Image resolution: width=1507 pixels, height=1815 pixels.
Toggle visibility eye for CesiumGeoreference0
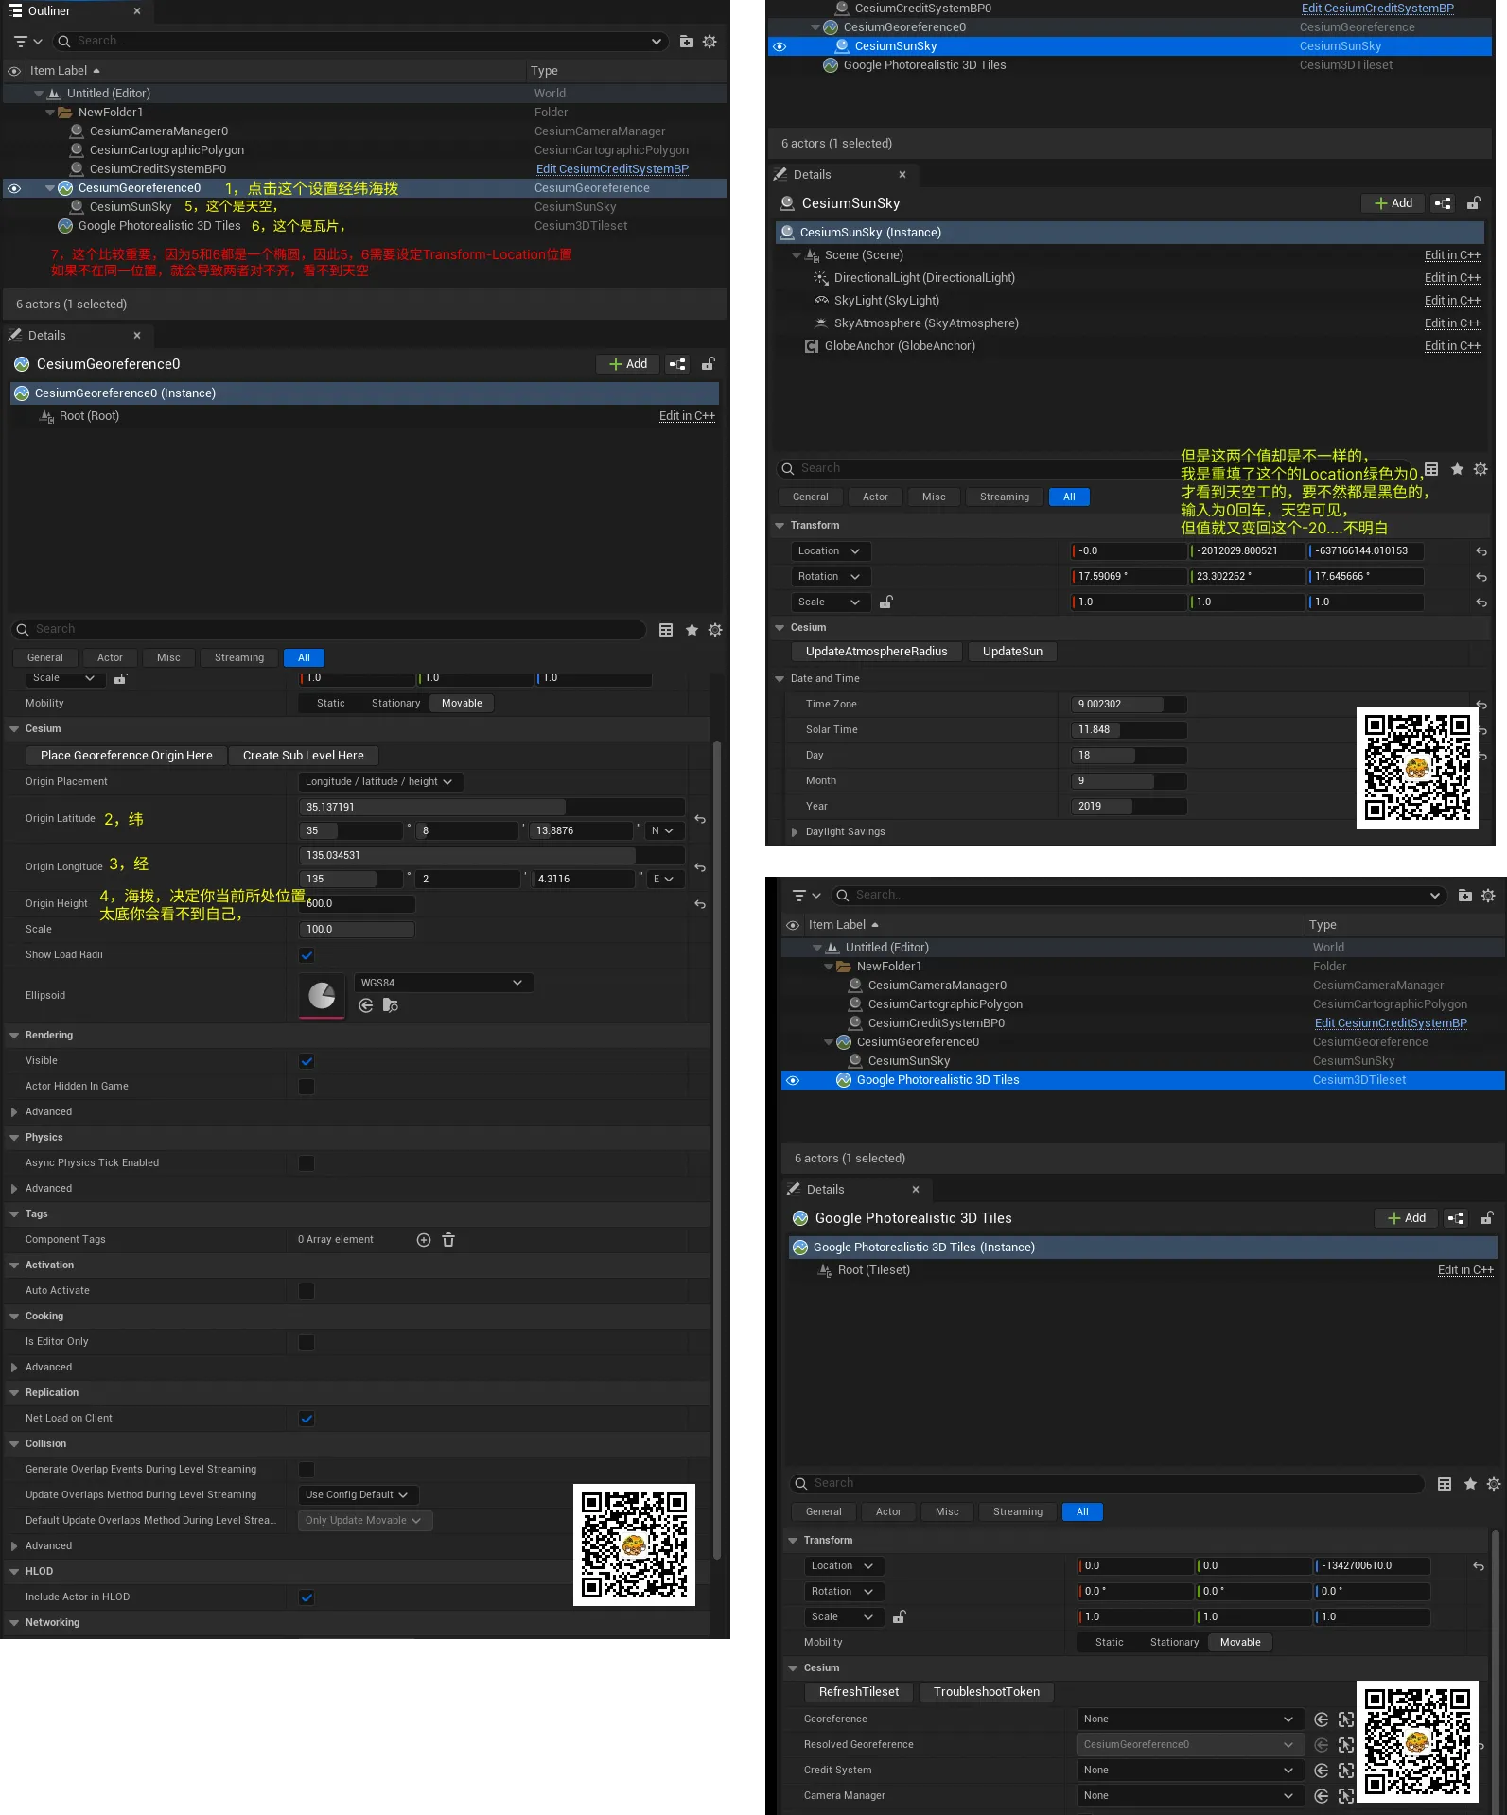(x=14, y=188)
